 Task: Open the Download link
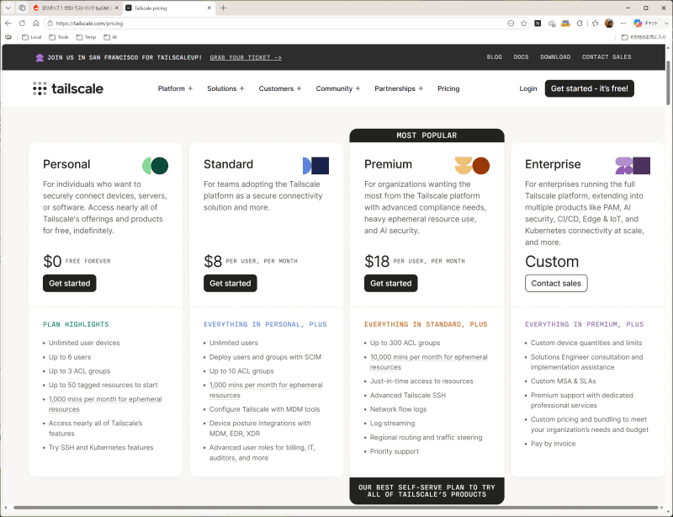click(555, 56)
